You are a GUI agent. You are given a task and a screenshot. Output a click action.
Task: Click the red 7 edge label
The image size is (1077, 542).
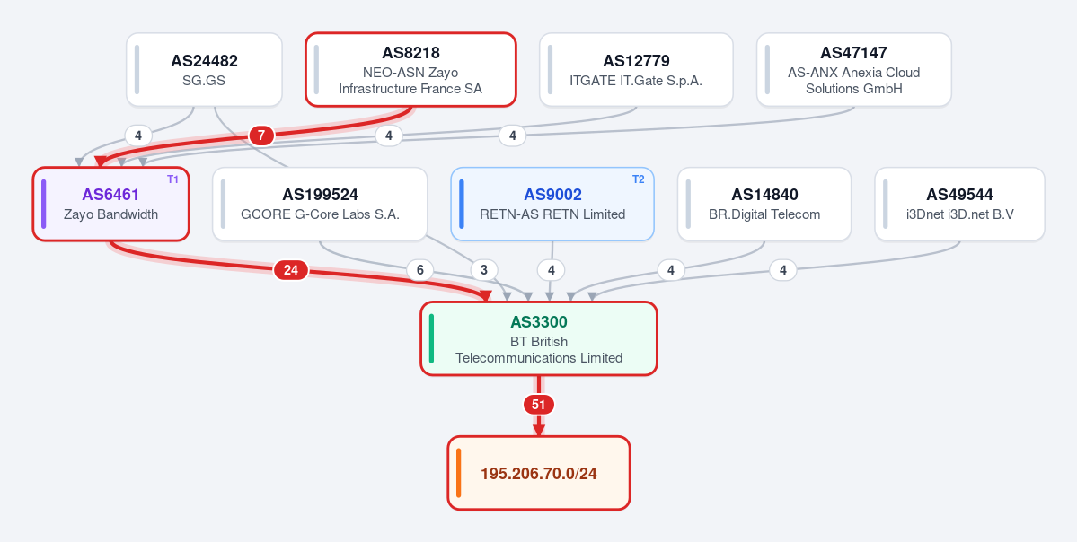pyautogui.click(x=261, y=135)
